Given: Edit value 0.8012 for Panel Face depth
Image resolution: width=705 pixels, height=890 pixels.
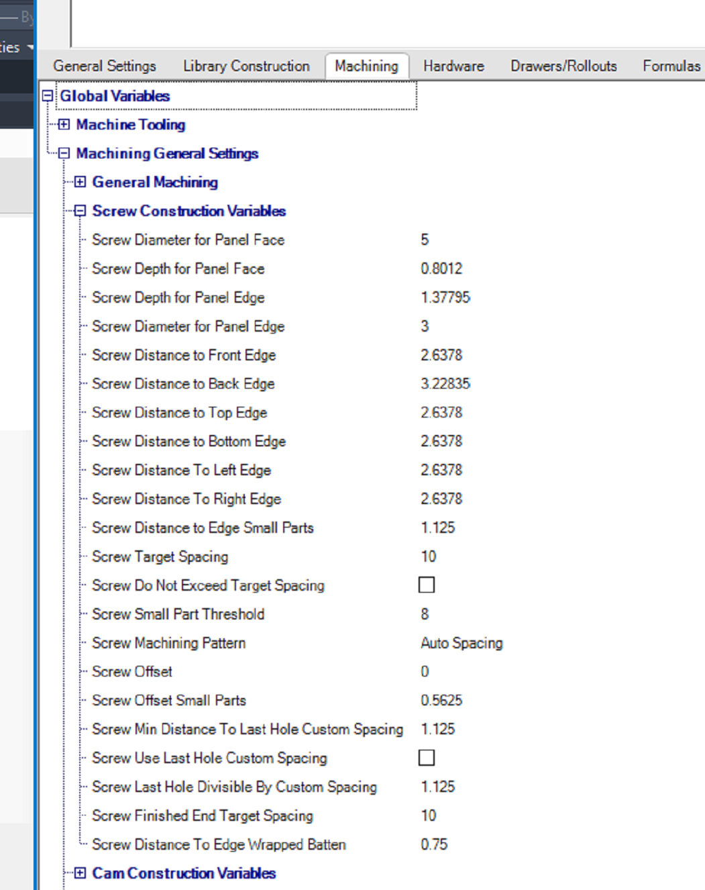Looking at the screenshot, I should [x=441, y=268].
